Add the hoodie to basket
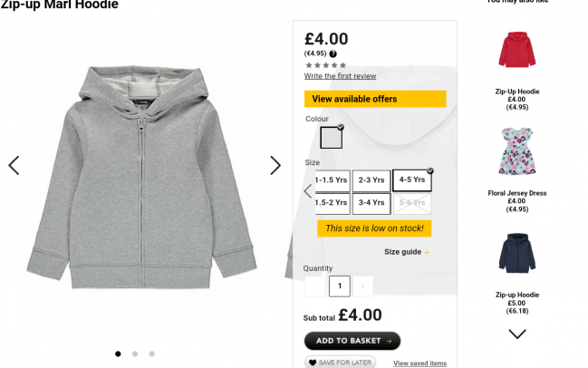The image size is (588, 368). pos(352,341)
